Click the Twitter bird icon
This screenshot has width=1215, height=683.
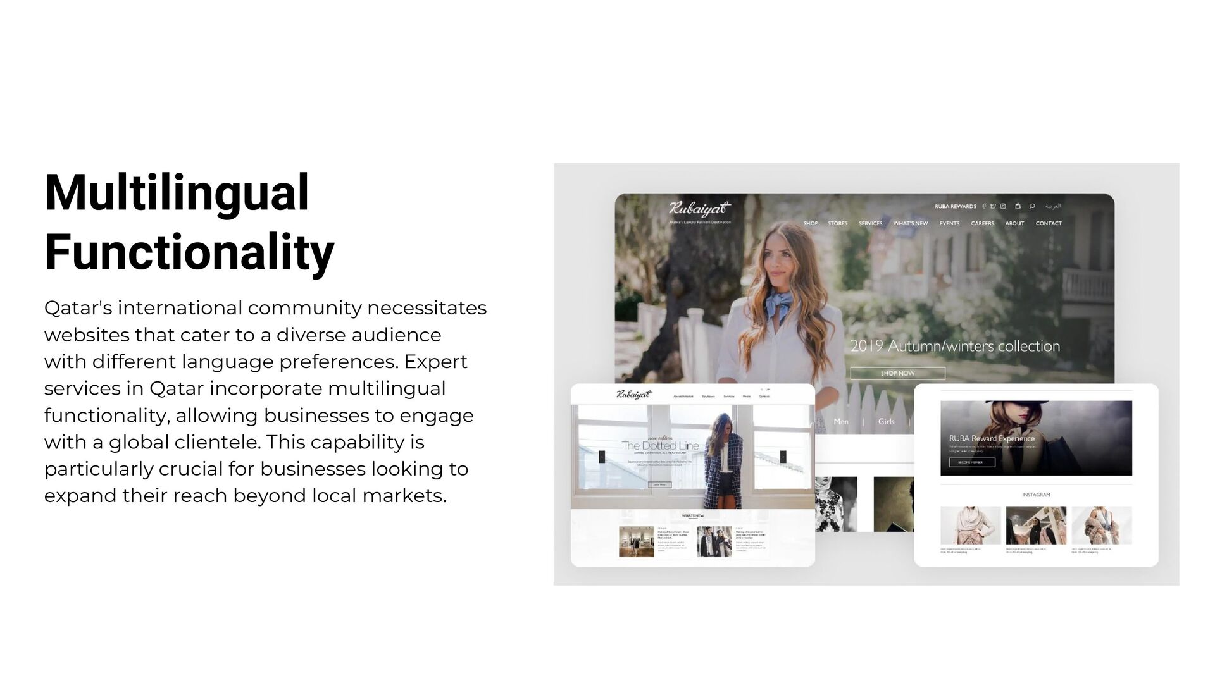point(993,206)
